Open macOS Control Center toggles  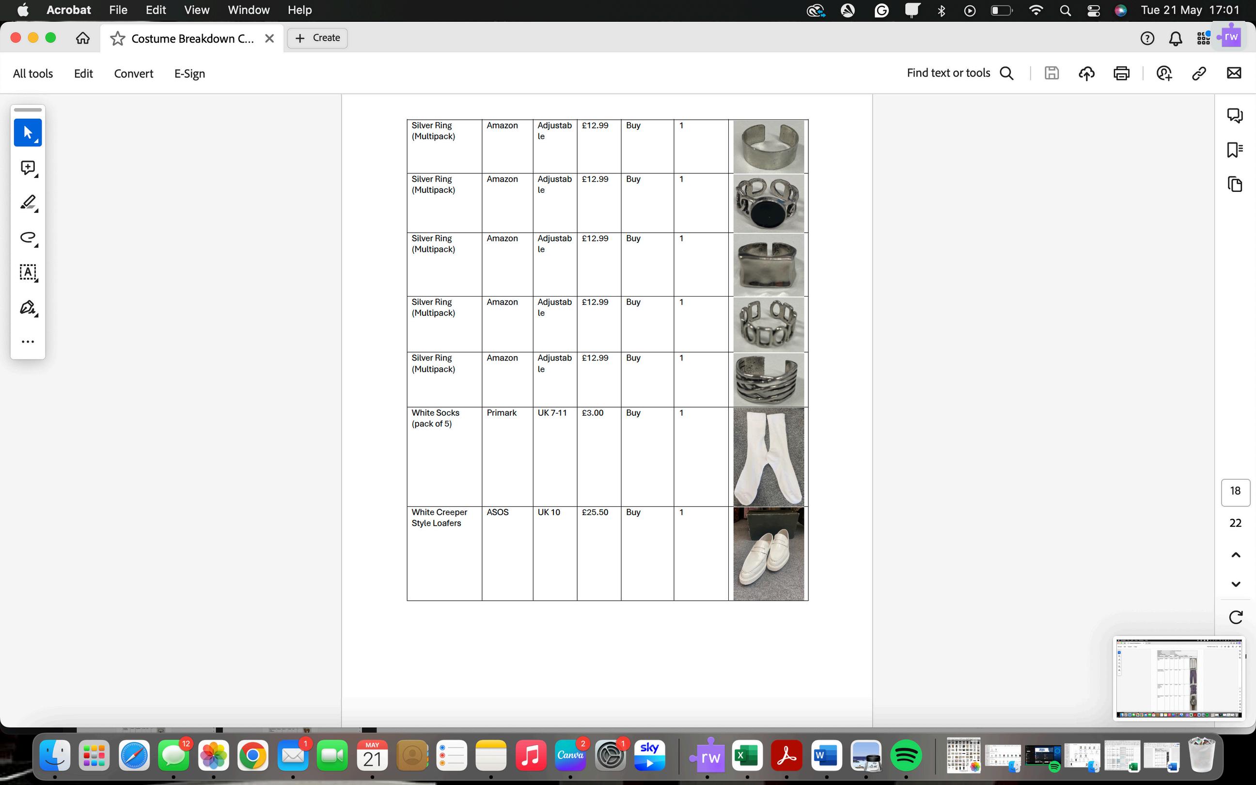pos(1094,10)
